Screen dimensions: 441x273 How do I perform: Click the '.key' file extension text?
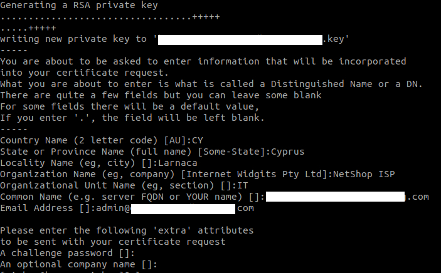click(x=333, y=39)
